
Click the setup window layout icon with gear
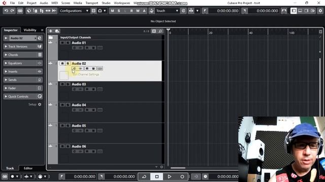click(x=313, y=11)
